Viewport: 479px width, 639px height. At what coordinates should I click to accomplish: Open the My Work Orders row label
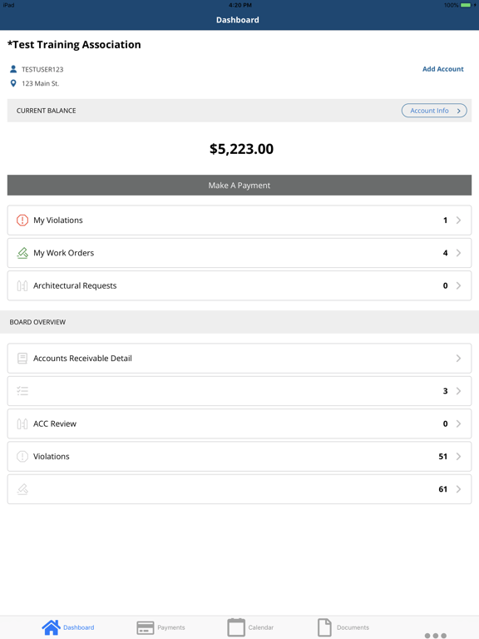(x=63, y=253)
